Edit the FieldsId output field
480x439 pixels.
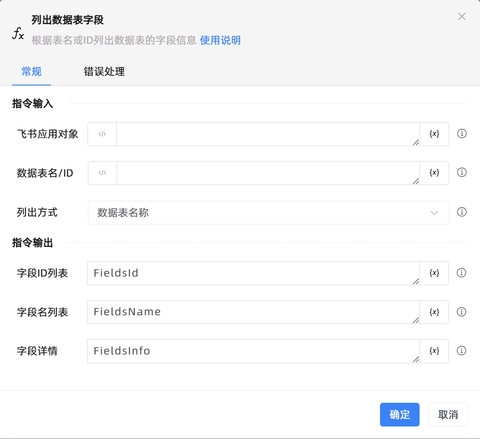253,273
